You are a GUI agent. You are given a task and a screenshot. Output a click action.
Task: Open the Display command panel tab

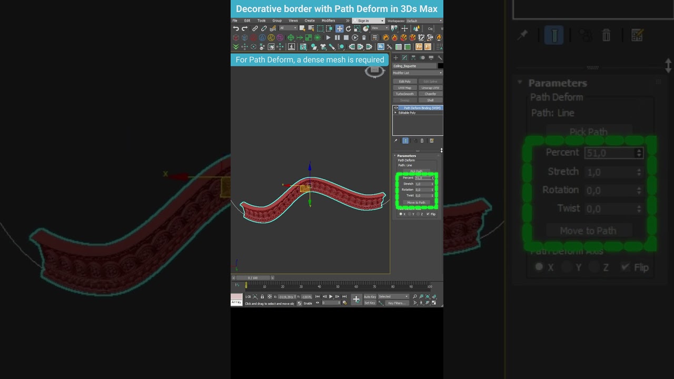coord(431,58)
